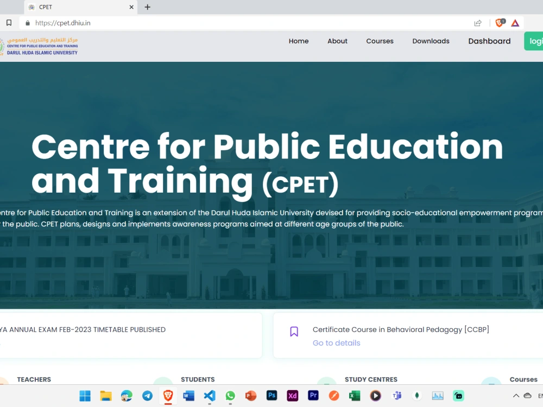Click the Brave Shields lion icon
This screenshot has width=543, height=407.
[500, 23]
